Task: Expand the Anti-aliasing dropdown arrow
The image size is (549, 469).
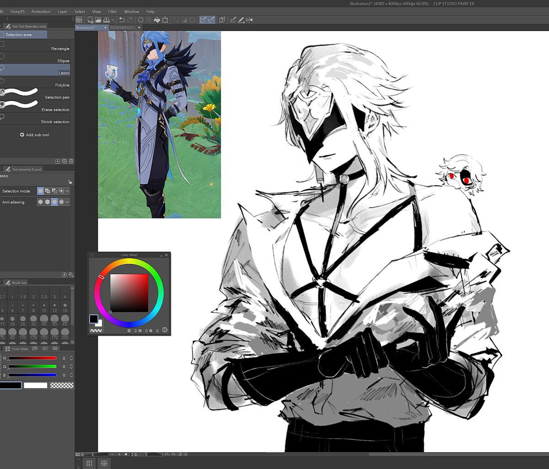Action: coord(67,202)
